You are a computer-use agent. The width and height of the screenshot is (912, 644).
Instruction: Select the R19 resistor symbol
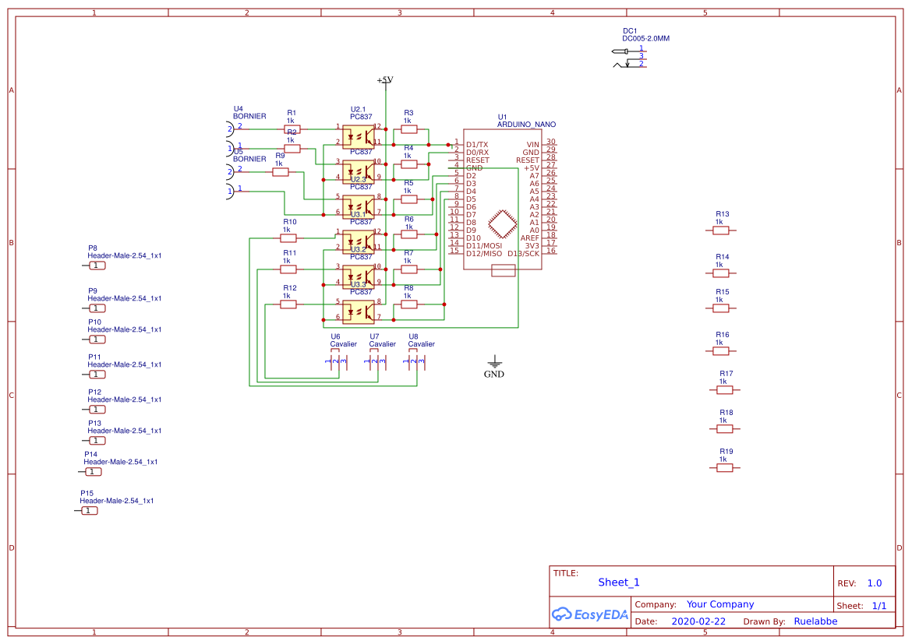pyautogui.click(x=725, y=467)
